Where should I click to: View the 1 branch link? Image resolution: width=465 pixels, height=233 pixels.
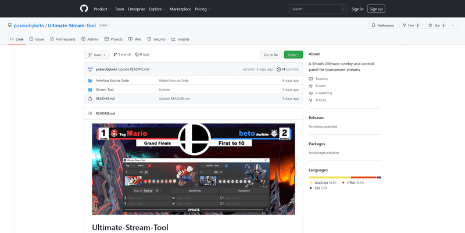122,55
